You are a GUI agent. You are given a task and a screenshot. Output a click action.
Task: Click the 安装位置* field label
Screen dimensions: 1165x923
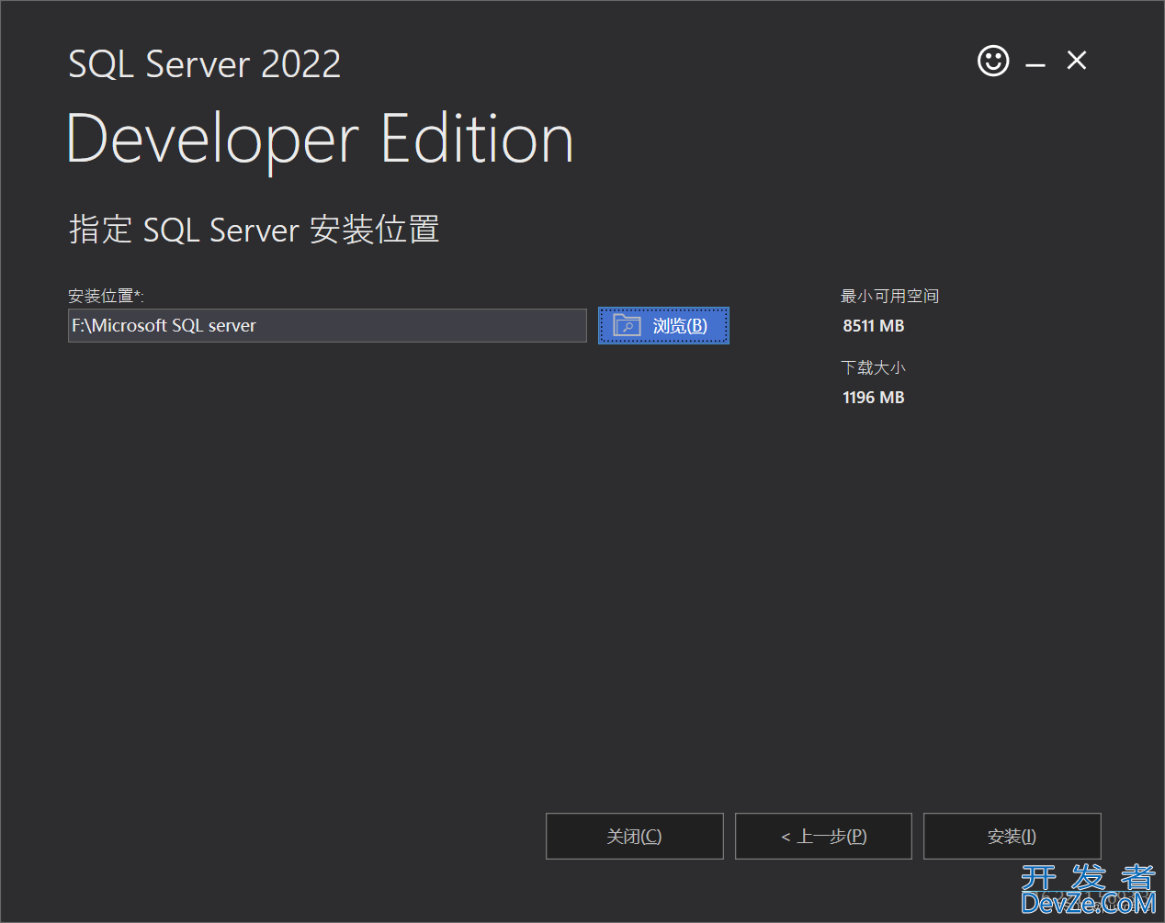(x=106, y=296)
